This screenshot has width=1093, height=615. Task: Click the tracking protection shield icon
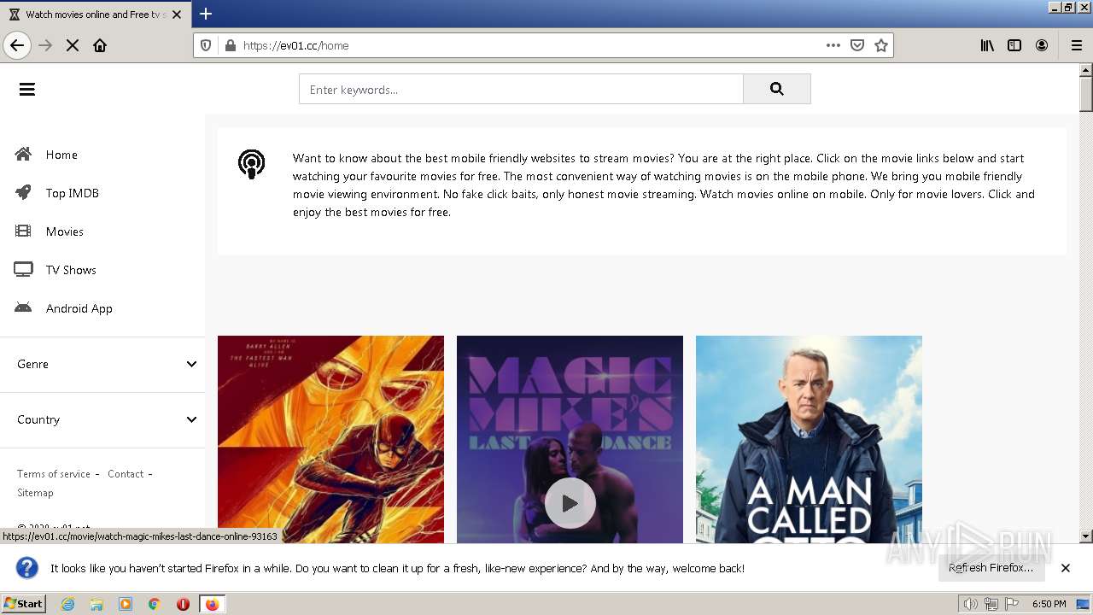pyautogui.click(x=206, y=45)
